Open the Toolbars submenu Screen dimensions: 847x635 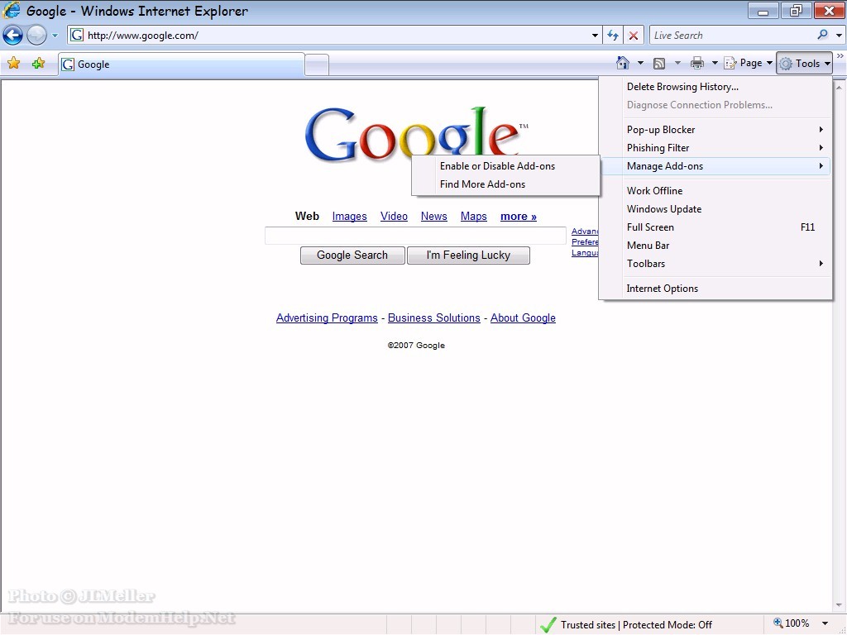[x=715, y=264]
